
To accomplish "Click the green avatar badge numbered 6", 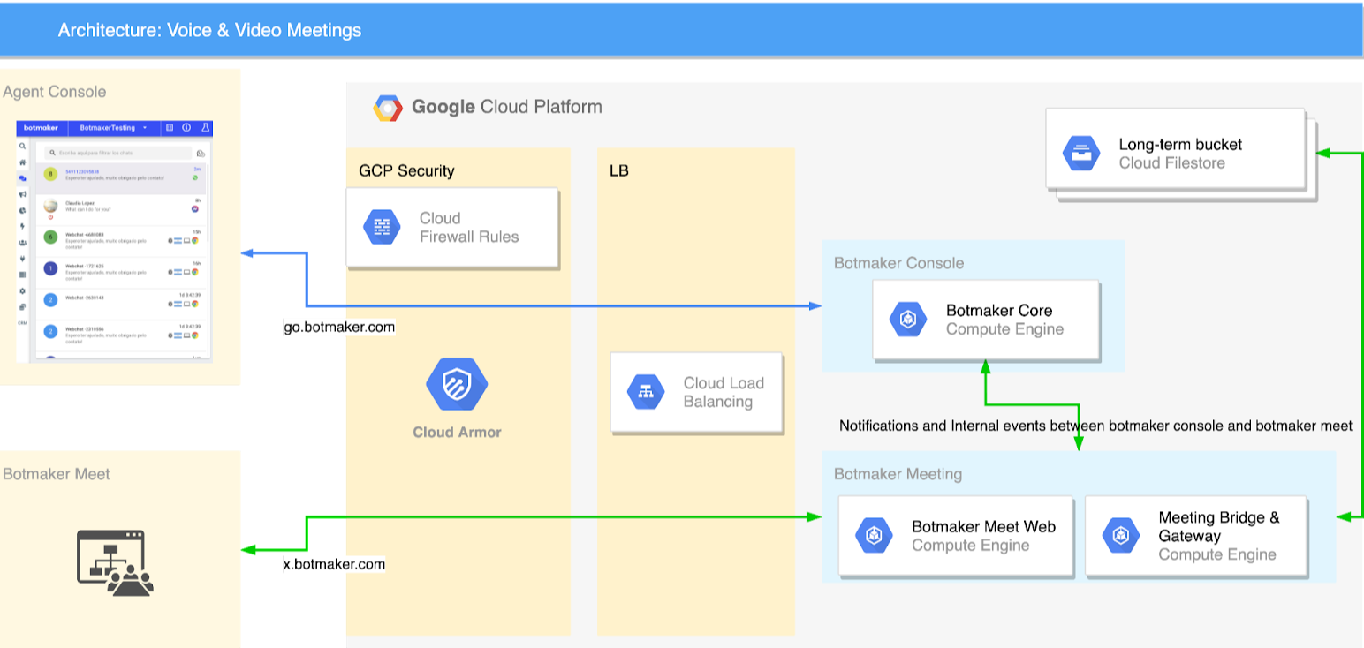I will point(50,237).
